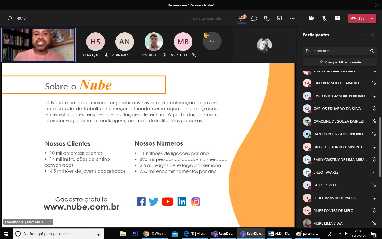The width and height of the screenshot is (382, 239).
Task: Open the rooms icon in toolbar
Action: click(280, 18)
